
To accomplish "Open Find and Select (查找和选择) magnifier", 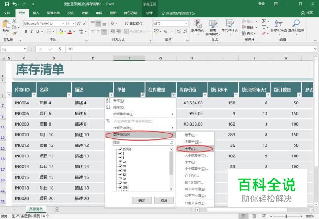I will (x=296, y=26).
